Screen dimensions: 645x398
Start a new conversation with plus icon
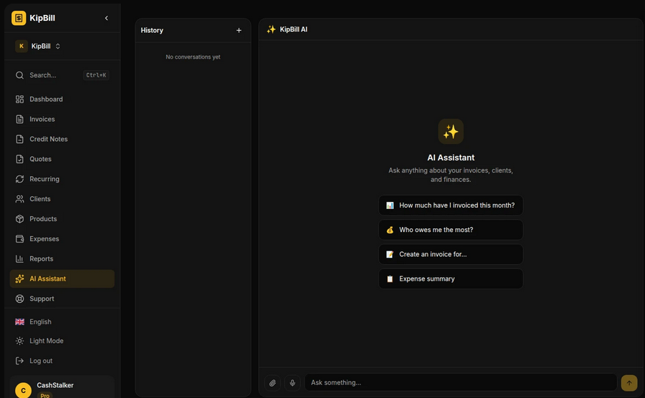(239, 30)
